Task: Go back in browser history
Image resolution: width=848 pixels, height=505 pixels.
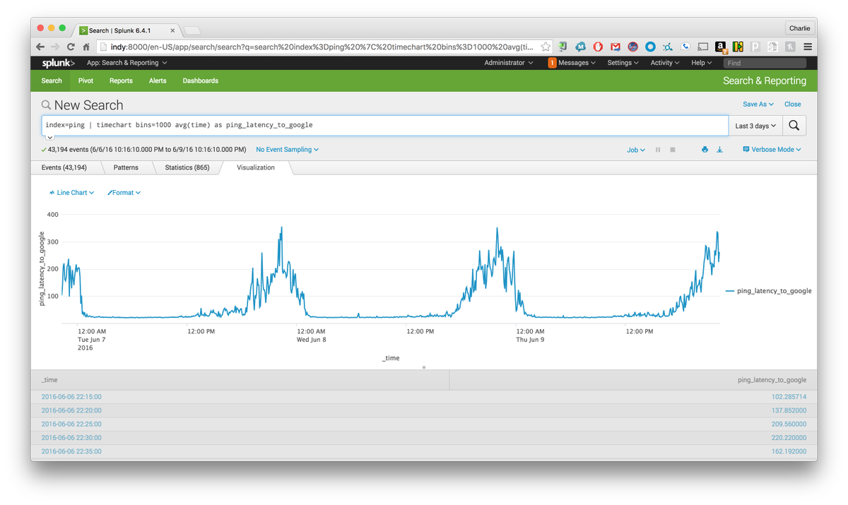Action: (40, 47)
